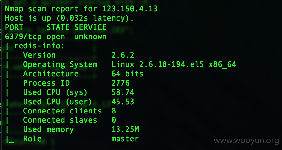Click the 6379/tcp port entry
Image resolution: width=282 pixels, height=150 pixels.
[x=23, y=37]
